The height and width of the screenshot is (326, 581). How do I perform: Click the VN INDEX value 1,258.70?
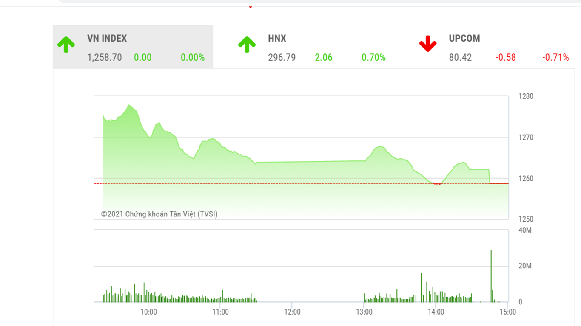pyautogui.click(x=105, y=58)
